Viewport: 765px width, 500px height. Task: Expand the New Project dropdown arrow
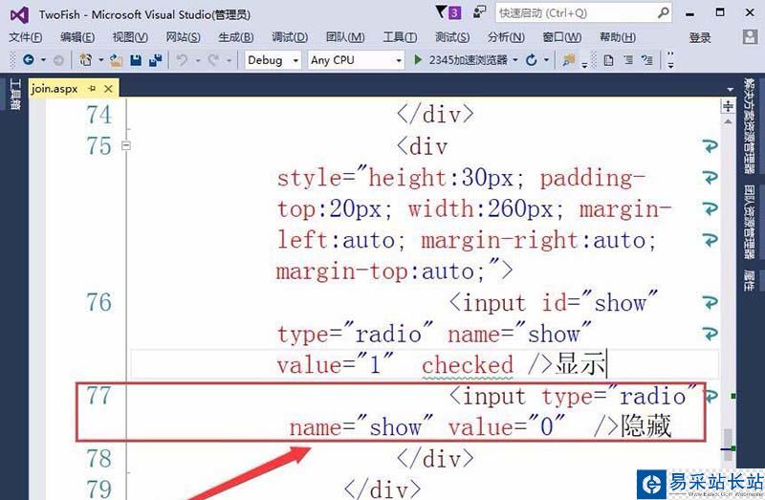(101, 60)
